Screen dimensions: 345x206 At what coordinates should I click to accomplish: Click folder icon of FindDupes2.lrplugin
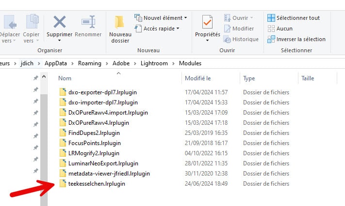coord(63,132)
